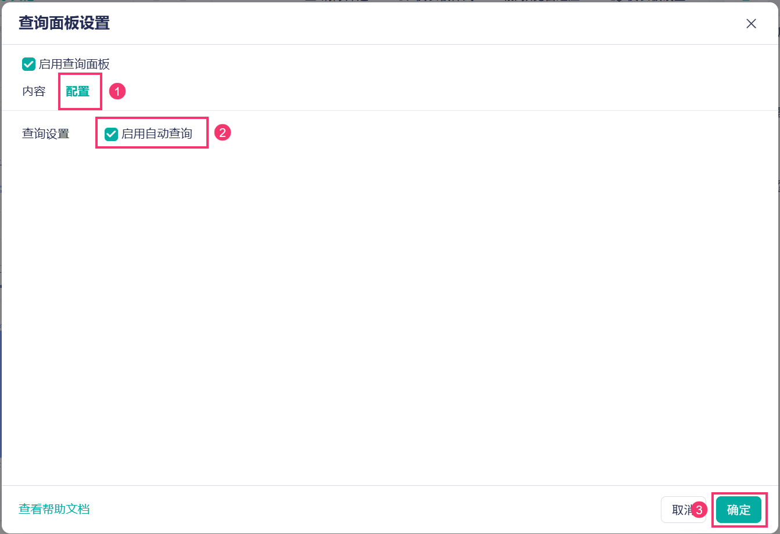Click empty space in the dialog header bar

424,23
